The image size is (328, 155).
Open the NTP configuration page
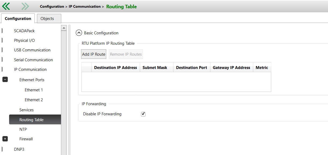click(x=23, y=129)
